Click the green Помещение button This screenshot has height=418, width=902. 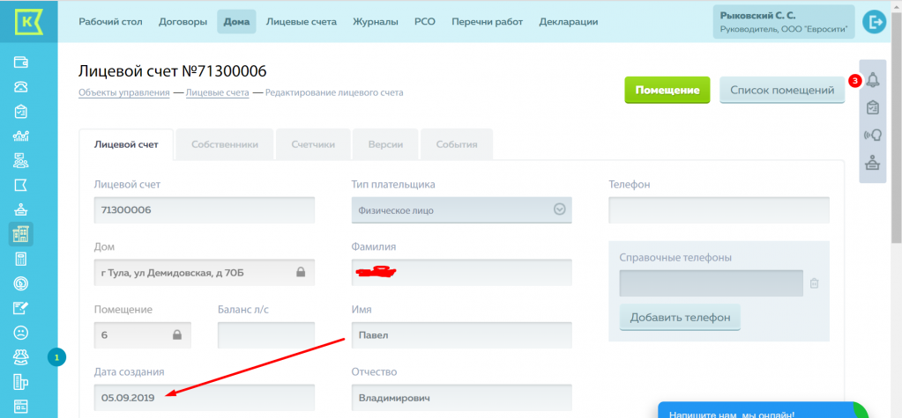[x=667, y=90]
